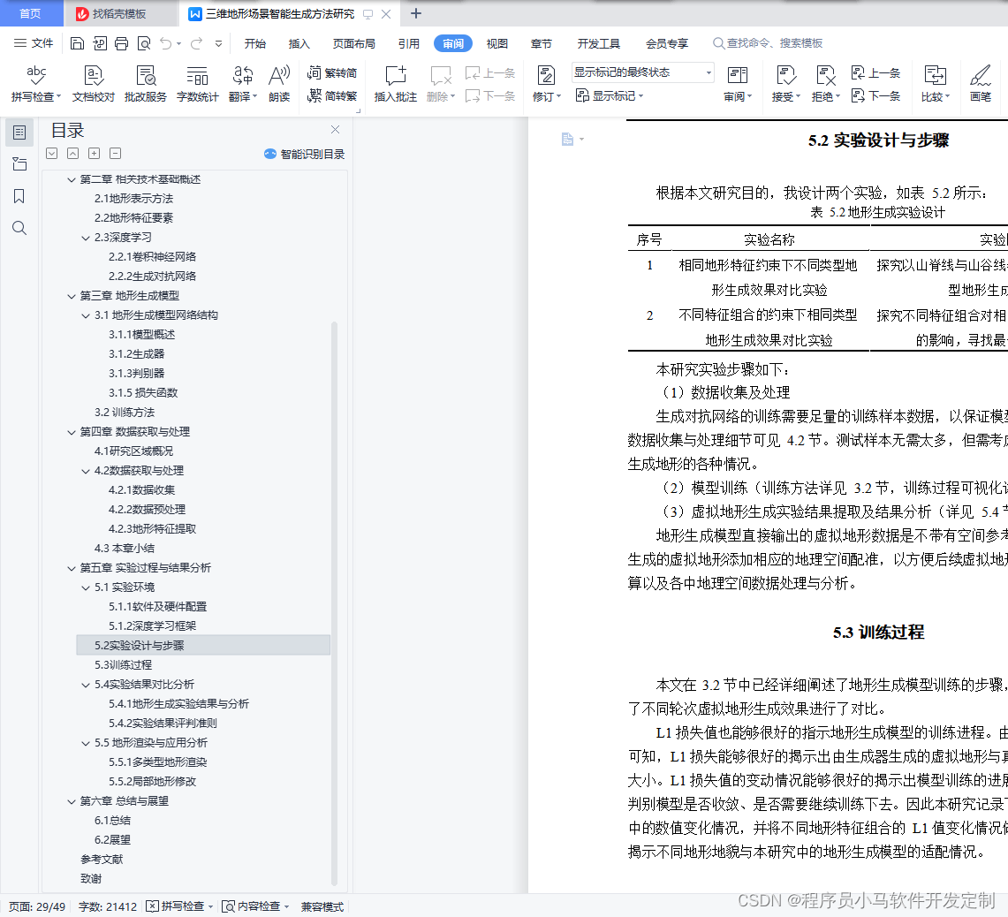Click the print preview icon
Image resolution: width=1008 pixels, height=917 pixels.
(144, 43)
